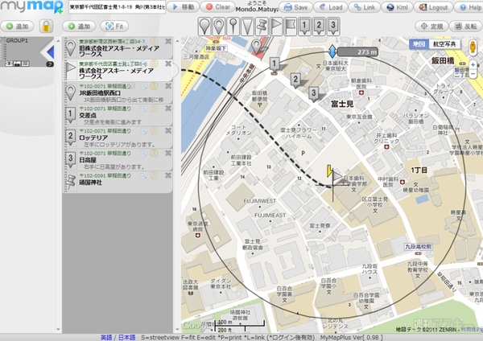Click the Kml export button
483x341 pixels.
click(x=397, y=7)
